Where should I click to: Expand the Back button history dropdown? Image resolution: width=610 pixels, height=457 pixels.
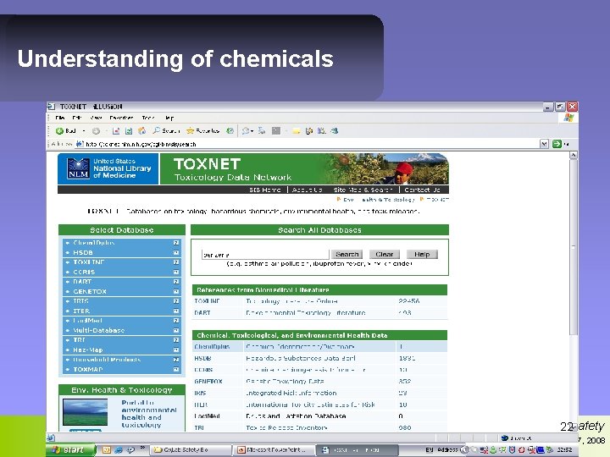pos(84,131)
